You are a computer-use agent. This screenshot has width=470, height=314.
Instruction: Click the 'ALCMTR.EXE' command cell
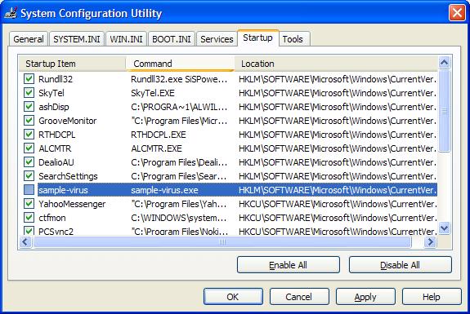pyautogui.click(x=156, y=148)
